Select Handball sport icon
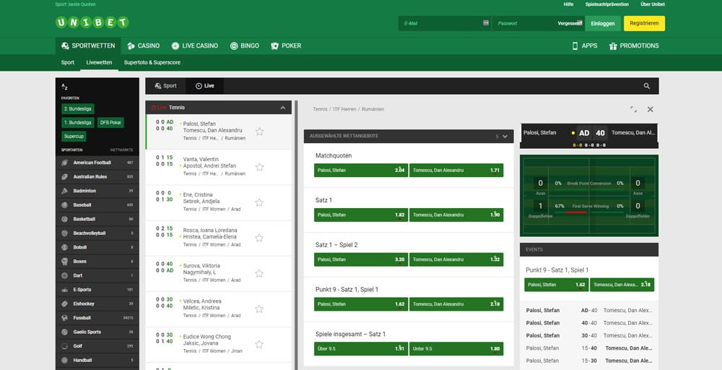Screen dimensions: 722x370 (x=64, y=361)
